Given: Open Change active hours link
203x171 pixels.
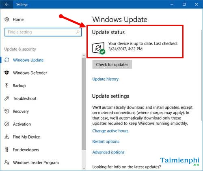Looking at the screenshot, I should (x=110, y=131).
